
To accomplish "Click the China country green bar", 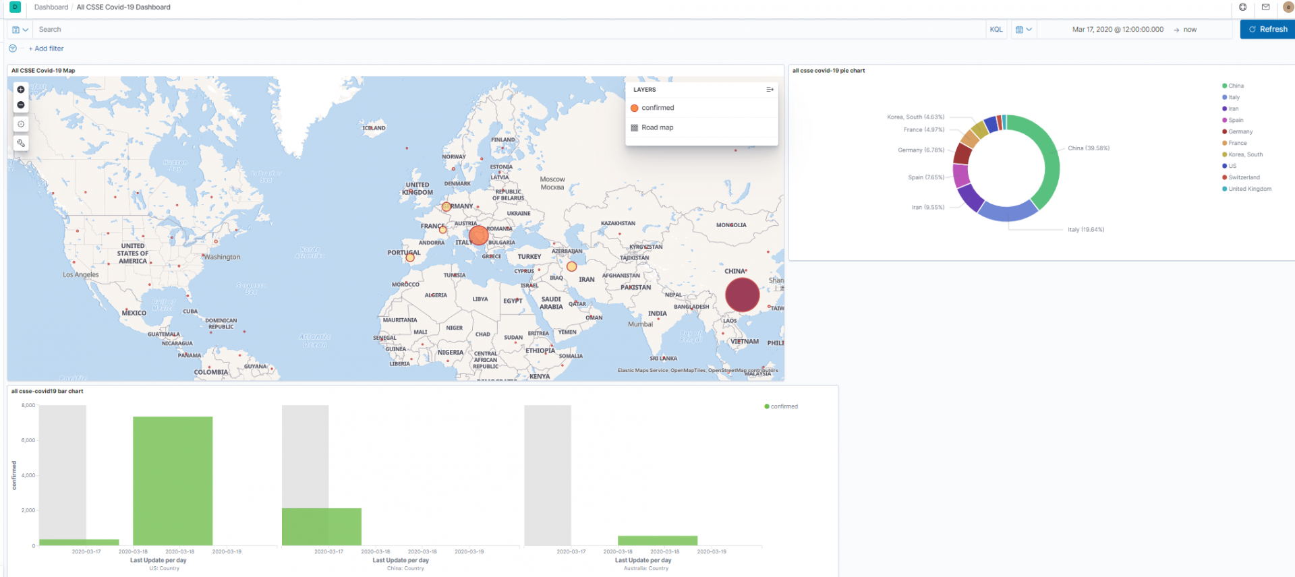I will coord(322,526).
